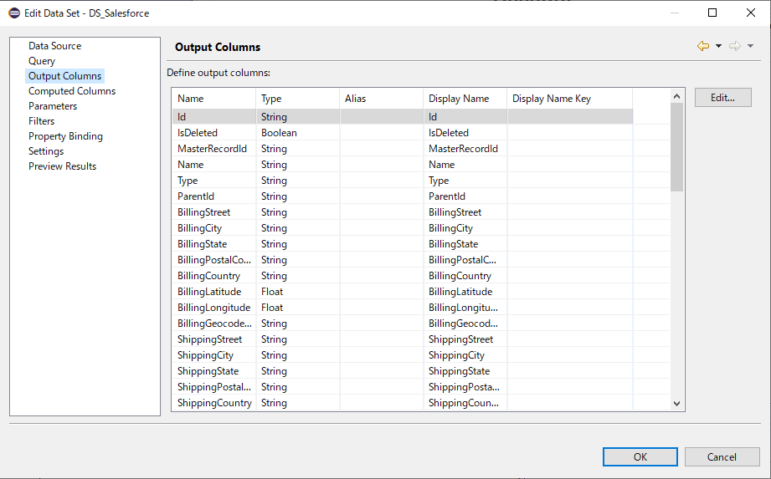Viewport: 771px width, 479px height.
Task: Go to the Parameters section
Action: pyautogui.click(x=53, y=106)
